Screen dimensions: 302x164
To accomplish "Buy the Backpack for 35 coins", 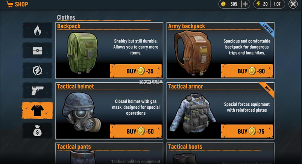I will coord(136,71).
